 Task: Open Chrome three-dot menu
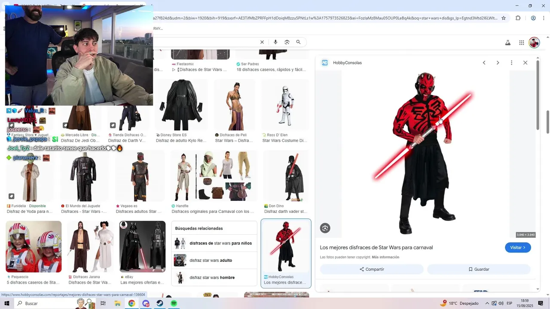click(544, 18)
